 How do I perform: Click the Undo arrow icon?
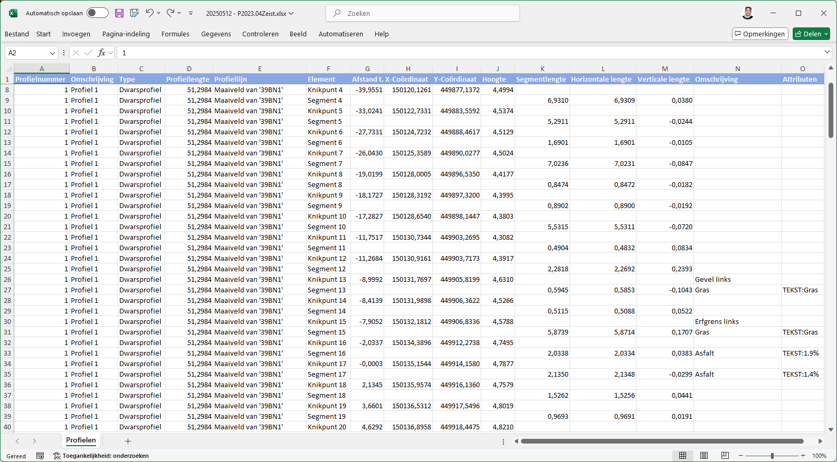(149, 13)
